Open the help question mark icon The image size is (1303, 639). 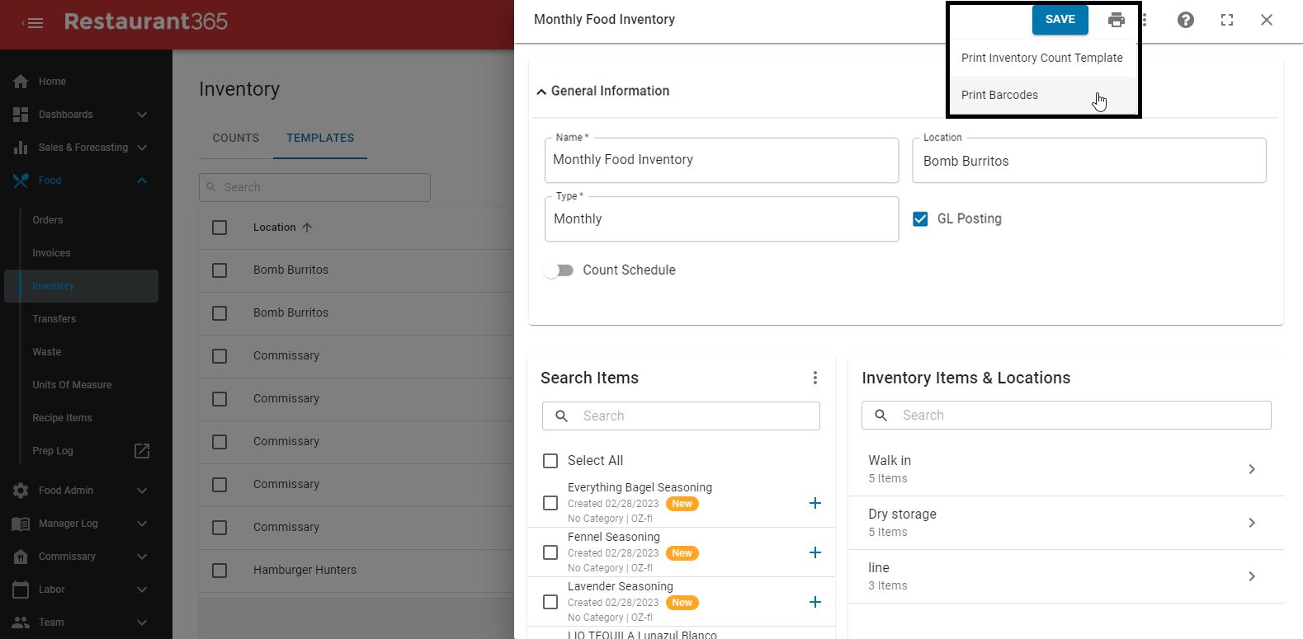(x=1186, y=20)
